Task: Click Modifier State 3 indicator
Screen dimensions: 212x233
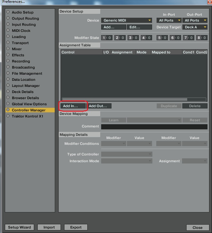Action: coord(133,38)
